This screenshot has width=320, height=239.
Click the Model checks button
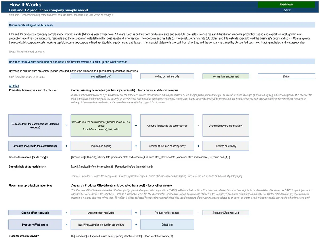[x=286, y=5]
